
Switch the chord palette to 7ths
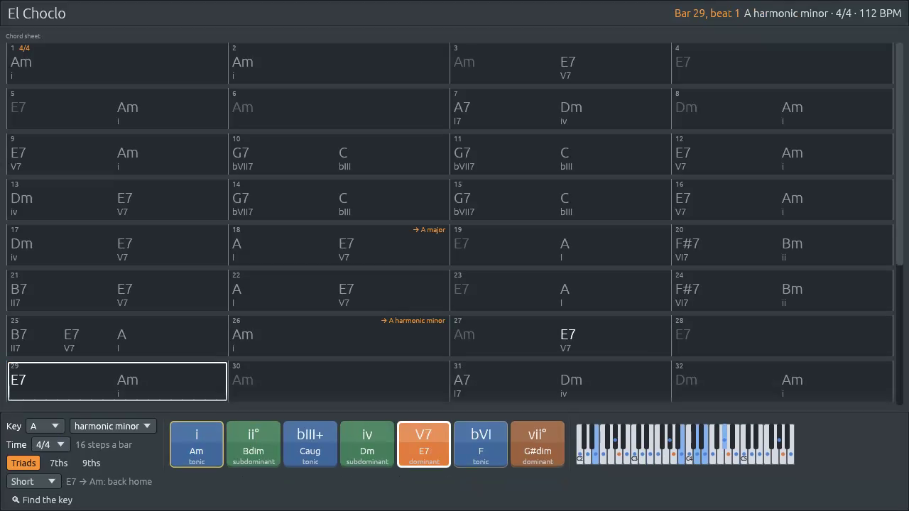point(59,463)
